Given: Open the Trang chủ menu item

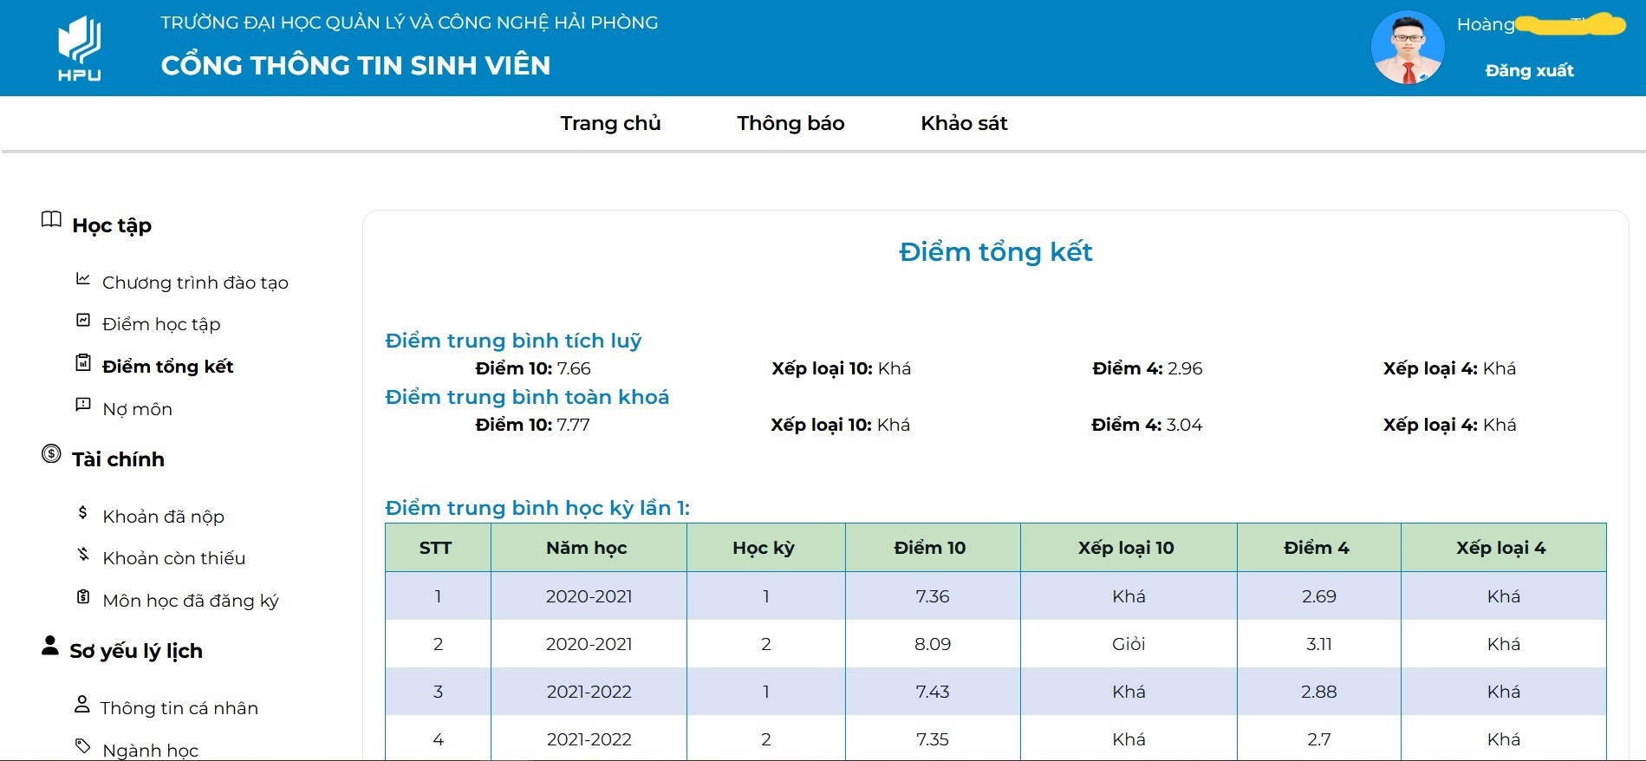Looking at the screenshot, I should click(610, 123).
